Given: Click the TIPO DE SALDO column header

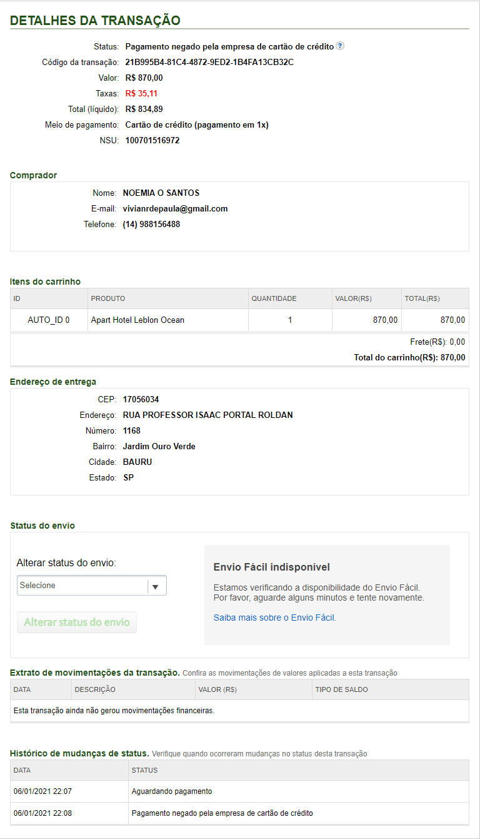Looking at the screenshot, I should [x=342, y=689].
